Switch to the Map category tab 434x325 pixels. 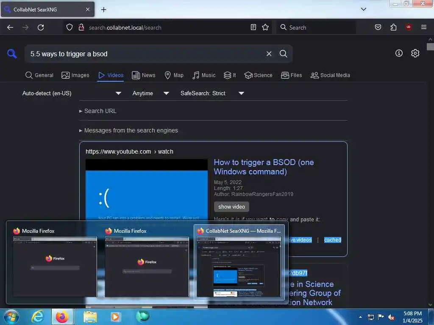(174, 75)
